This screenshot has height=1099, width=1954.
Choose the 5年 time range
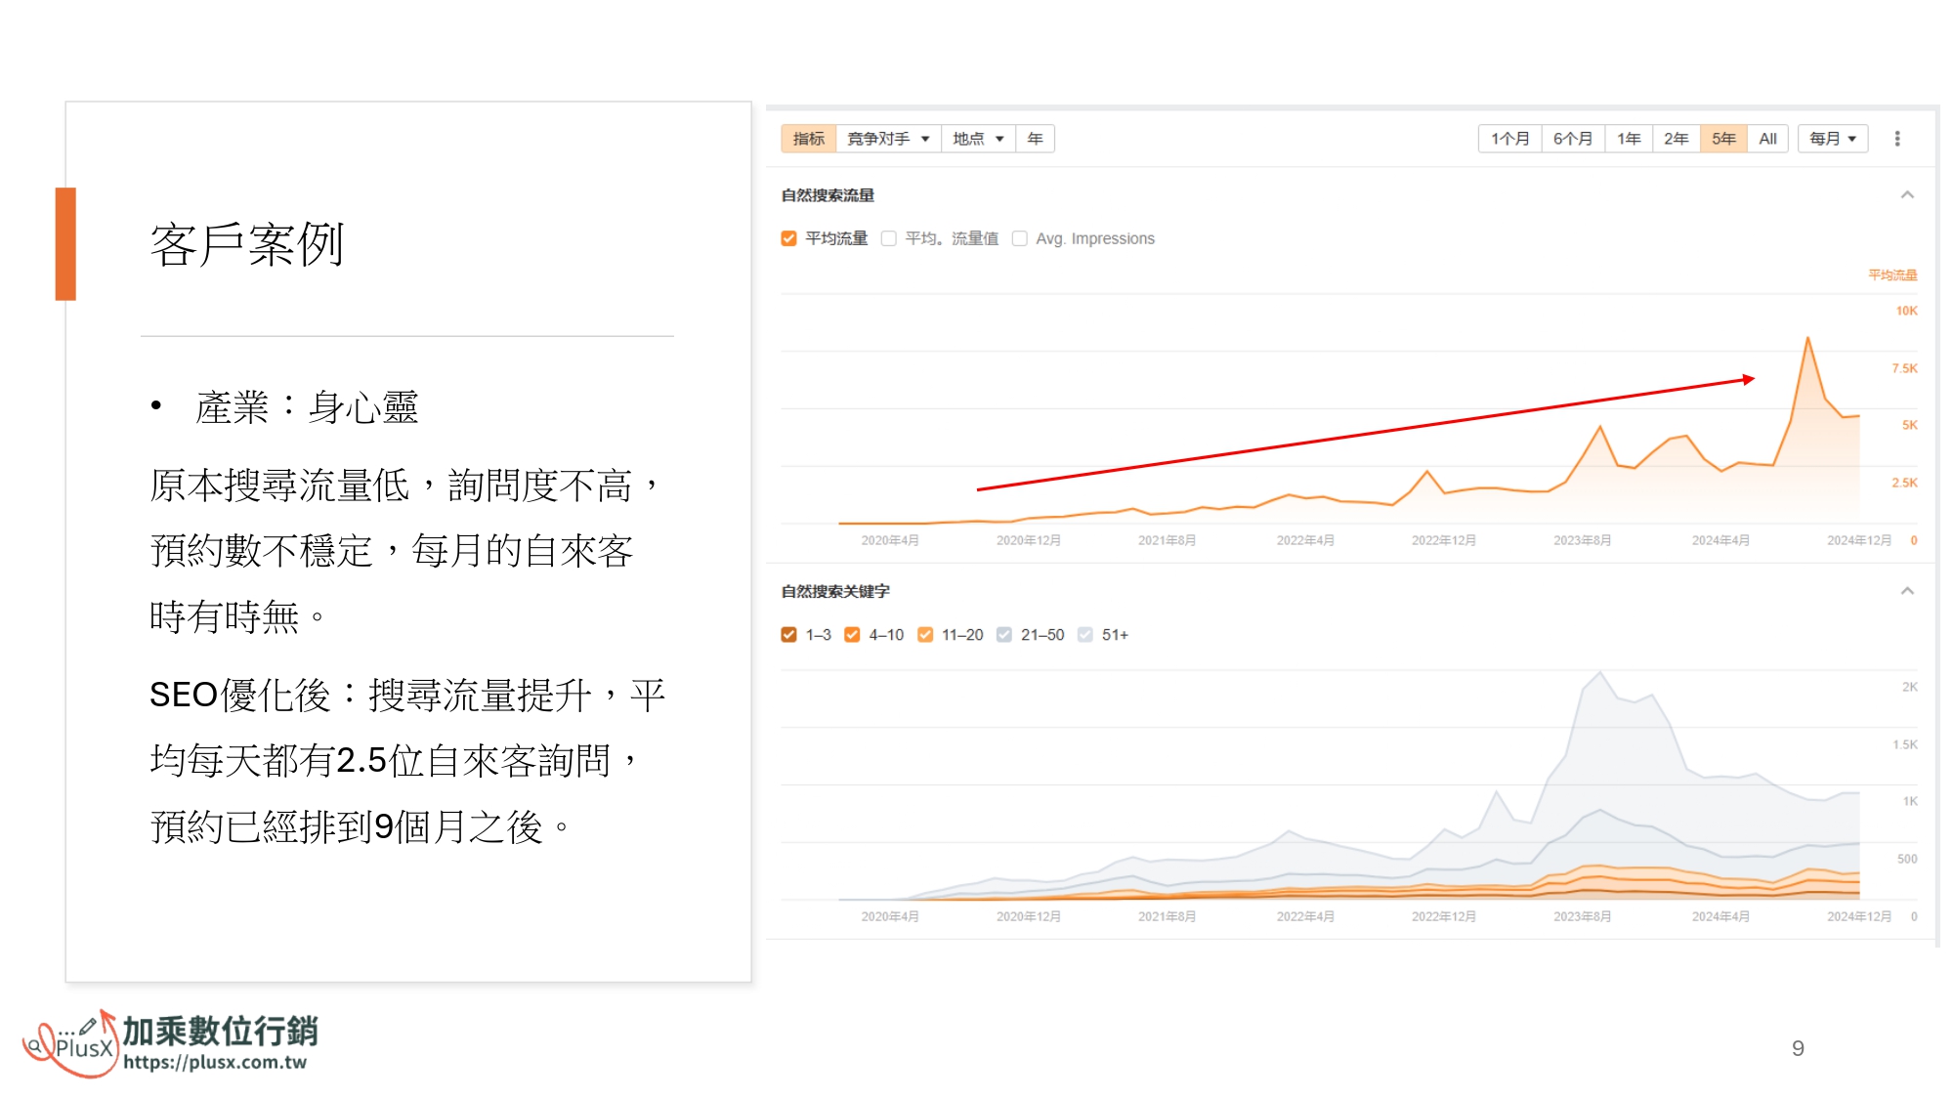[1723, 139]
